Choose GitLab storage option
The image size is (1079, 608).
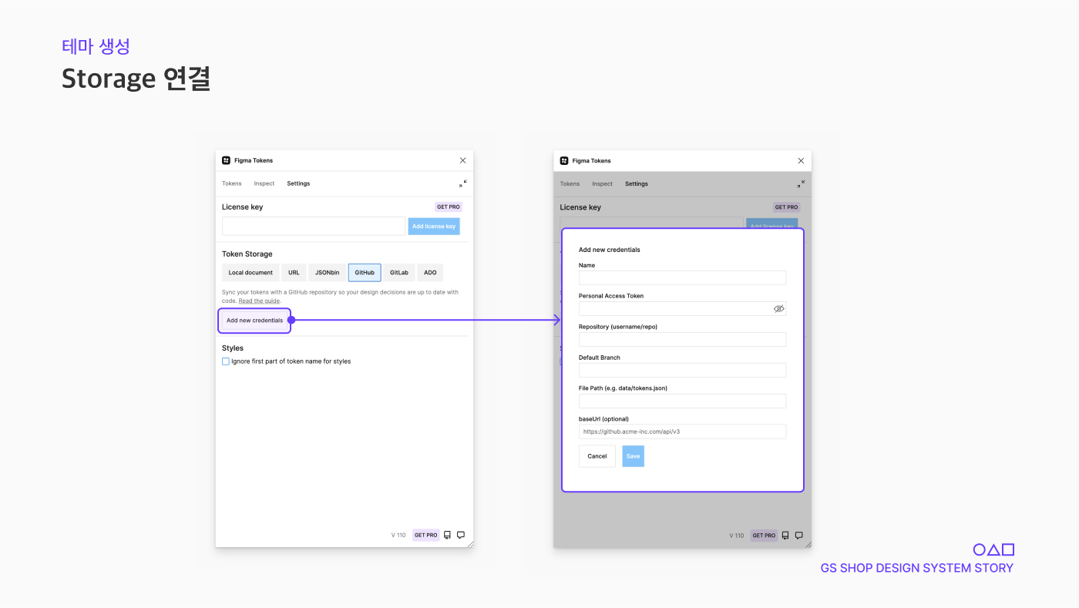point(399,273)
